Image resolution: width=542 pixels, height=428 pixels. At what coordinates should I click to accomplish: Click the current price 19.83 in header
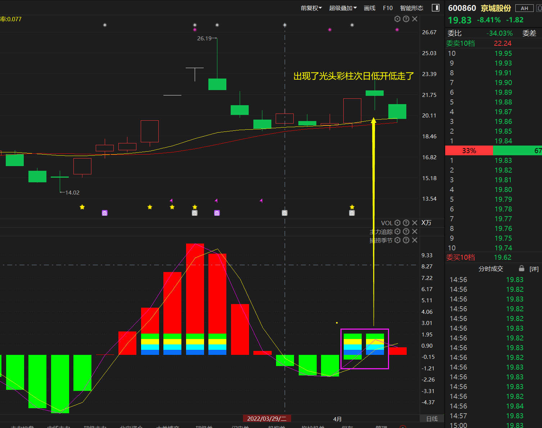460,20
